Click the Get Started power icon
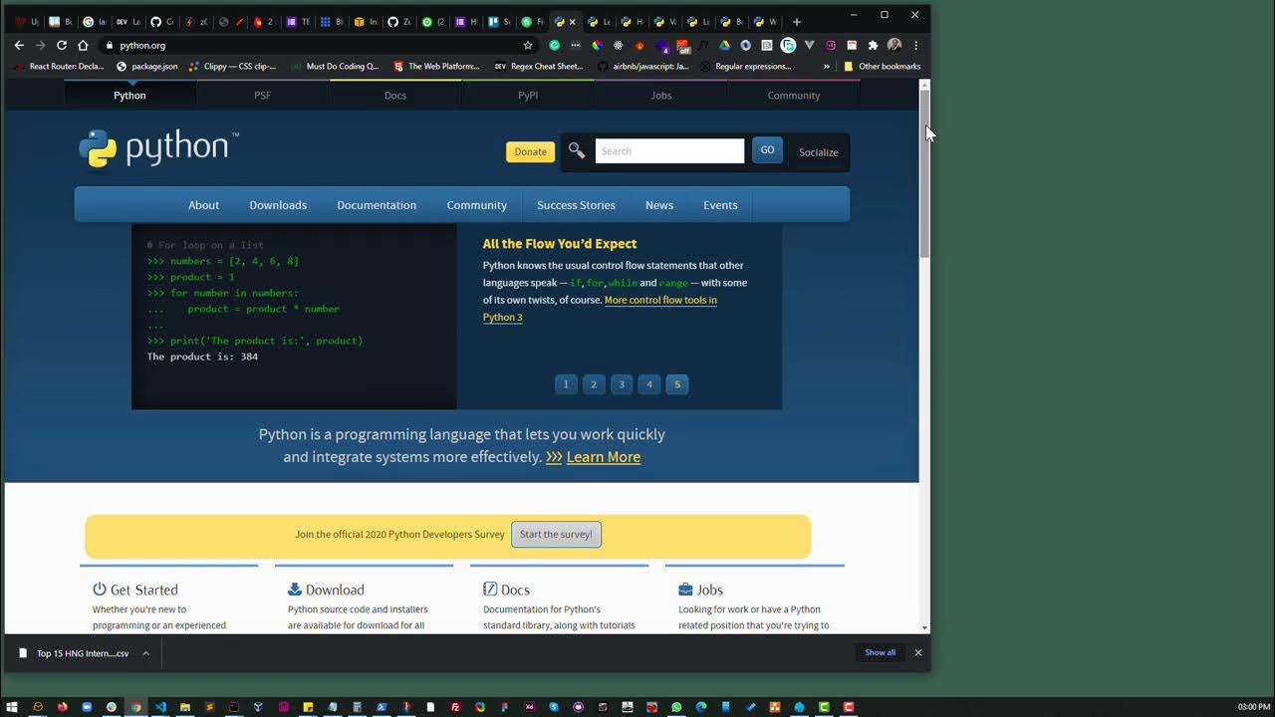This screenshot has width=1275, height=717. pyautogui.click(x=100, y=590)
